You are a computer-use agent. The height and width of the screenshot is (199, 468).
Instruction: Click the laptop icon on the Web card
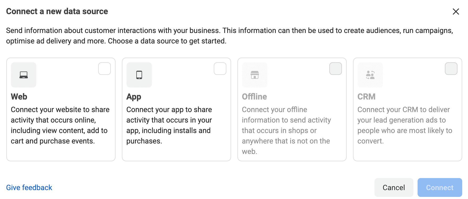pyautogui.click(x=23, y=75)
